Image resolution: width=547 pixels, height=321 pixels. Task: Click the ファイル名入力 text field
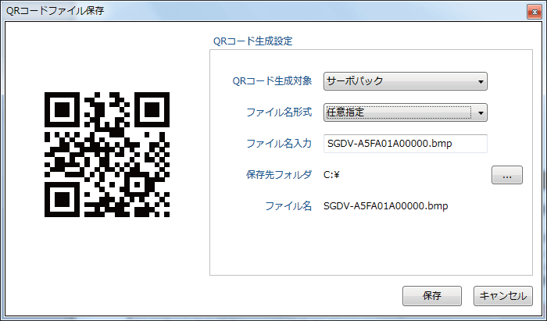click(405, 144)
